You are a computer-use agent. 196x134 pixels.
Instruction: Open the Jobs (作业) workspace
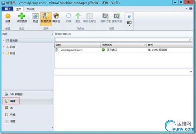[27, 115]
